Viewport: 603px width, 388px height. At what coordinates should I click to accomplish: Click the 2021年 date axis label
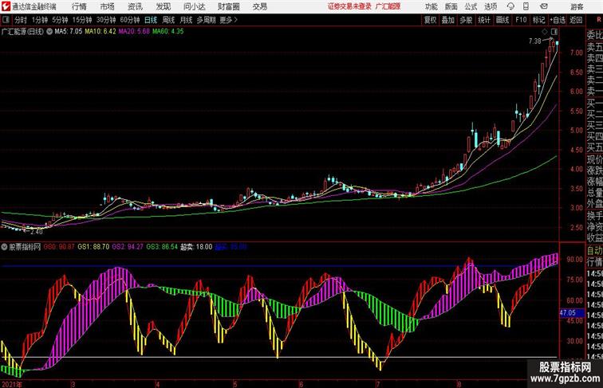pos(11,384)
